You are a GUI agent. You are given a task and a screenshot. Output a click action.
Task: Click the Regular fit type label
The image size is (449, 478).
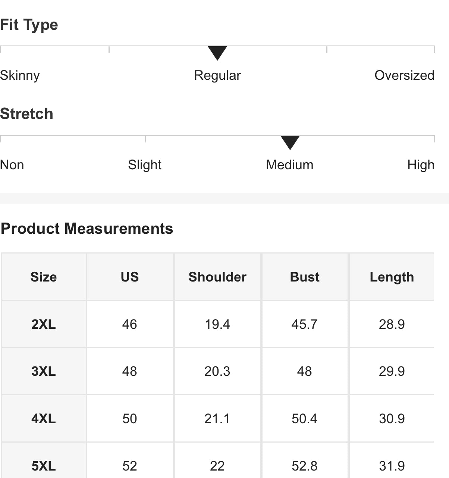pos(217,75)
